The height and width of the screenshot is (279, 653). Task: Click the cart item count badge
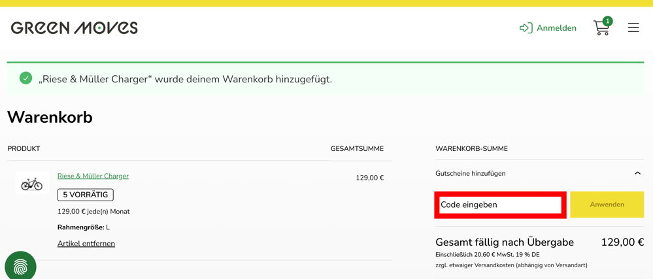click(608, 22)
